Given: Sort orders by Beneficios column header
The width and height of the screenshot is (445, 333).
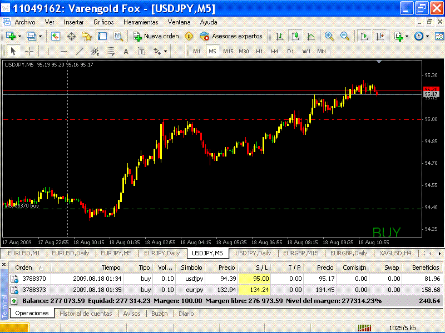Looking at the screenshot, I should 426,268.
